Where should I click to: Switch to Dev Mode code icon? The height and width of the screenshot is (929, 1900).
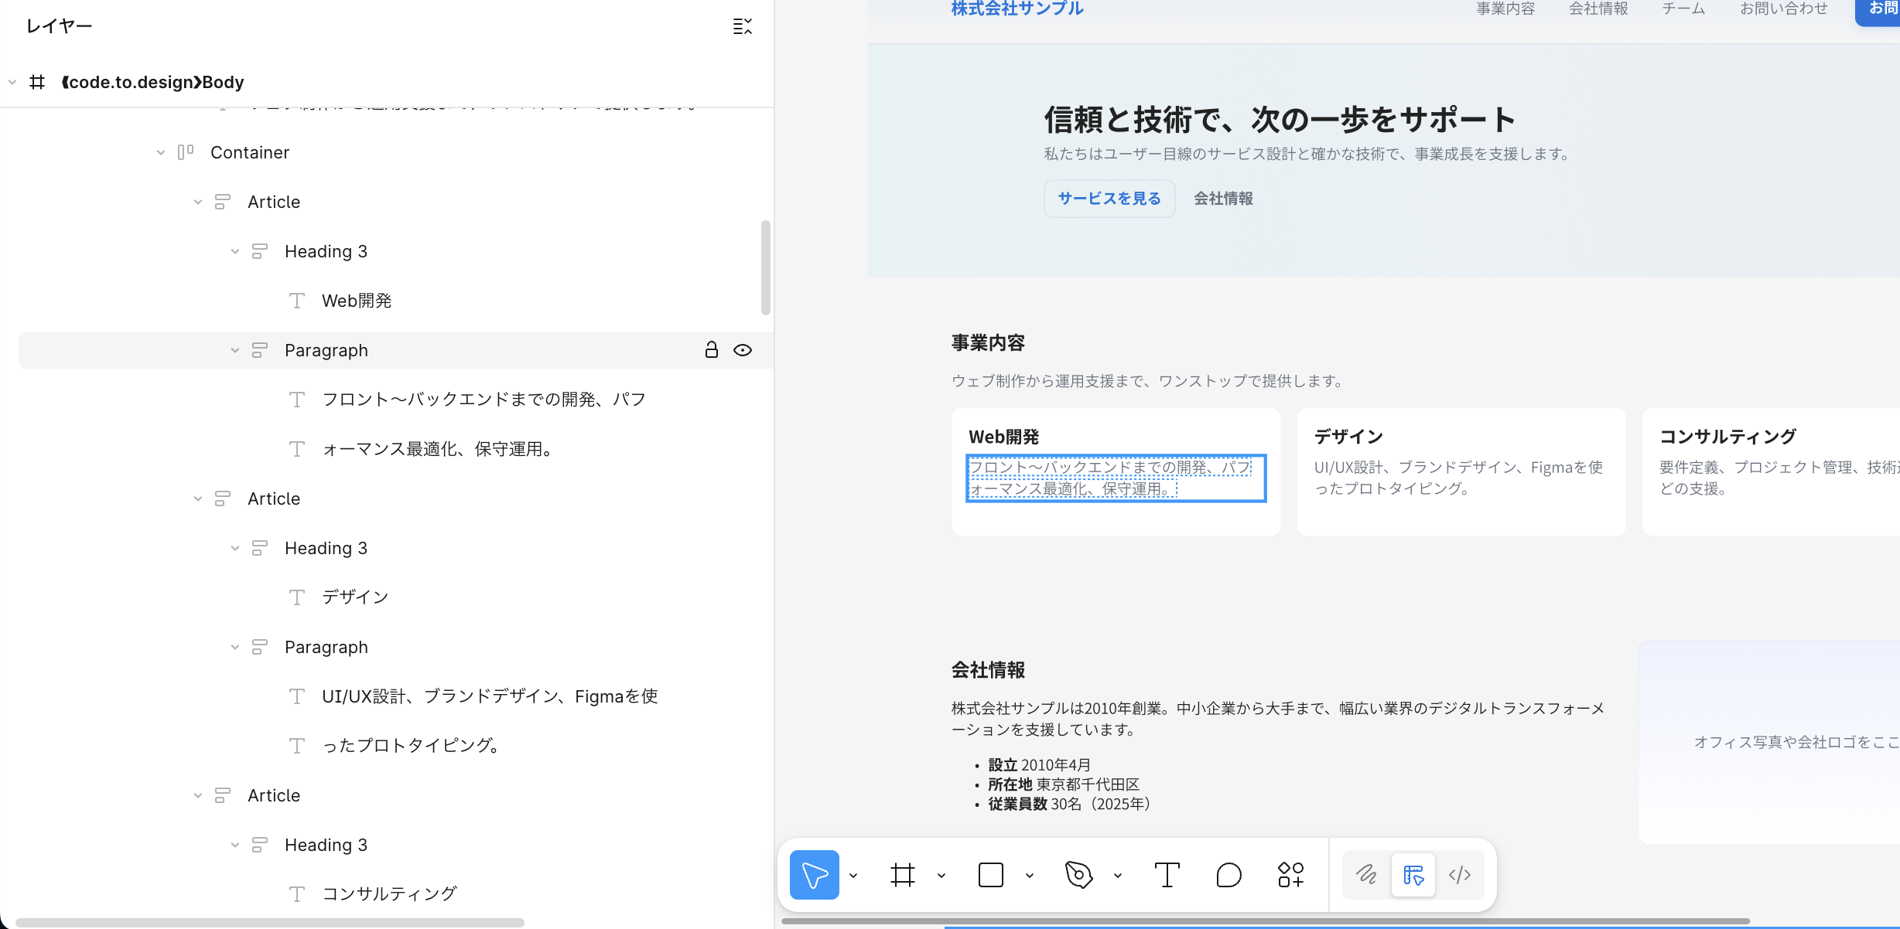click(x=1459, y=875)
